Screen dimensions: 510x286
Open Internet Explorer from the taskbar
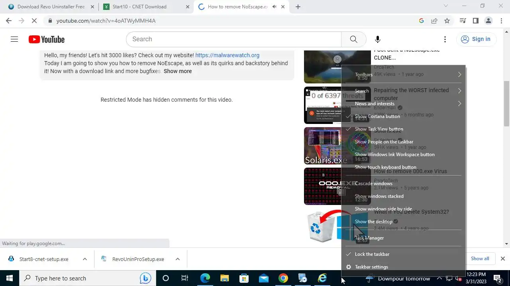(x=322, y=278)
